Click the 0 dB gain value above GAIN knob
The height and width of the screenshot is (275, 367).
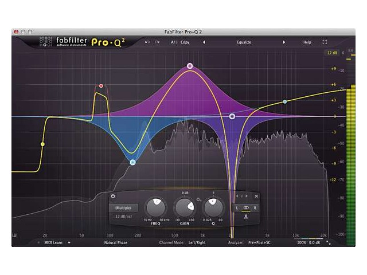tap(185, 192)
